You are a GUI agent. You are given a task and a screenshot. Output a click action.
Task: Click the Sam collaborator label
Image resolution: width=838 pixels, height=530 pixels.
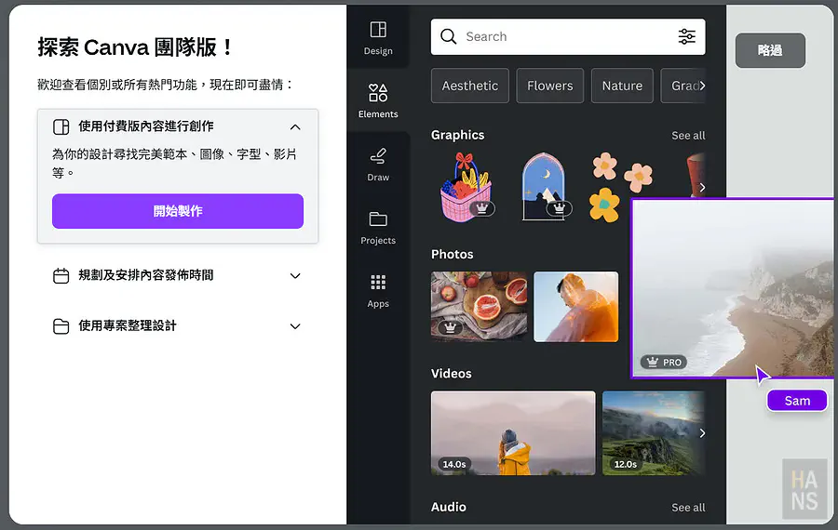797,401
